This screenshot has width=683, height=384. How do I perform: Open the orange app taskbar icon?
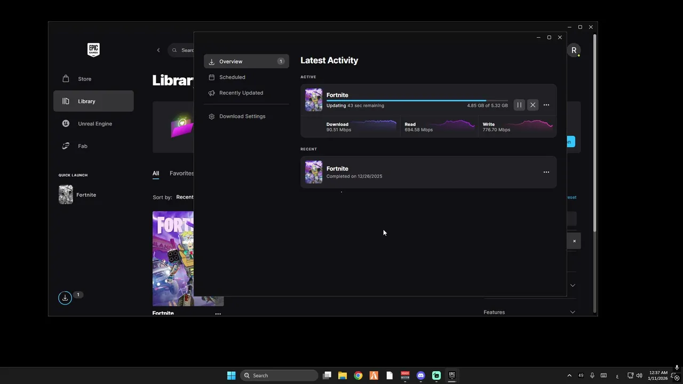374,375
